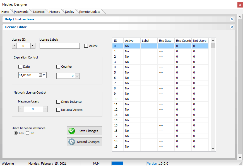Select license row ID 0
The image size is (243, 166).
(160, 46)
